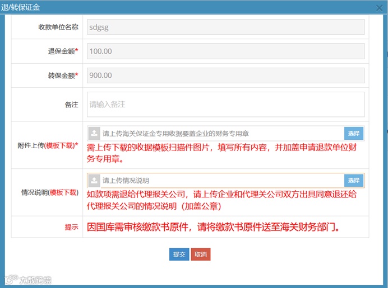Click the 退/转保证金 dialog title
The height and width of the screenshot is (288, 388).
[x=20, y=7]
